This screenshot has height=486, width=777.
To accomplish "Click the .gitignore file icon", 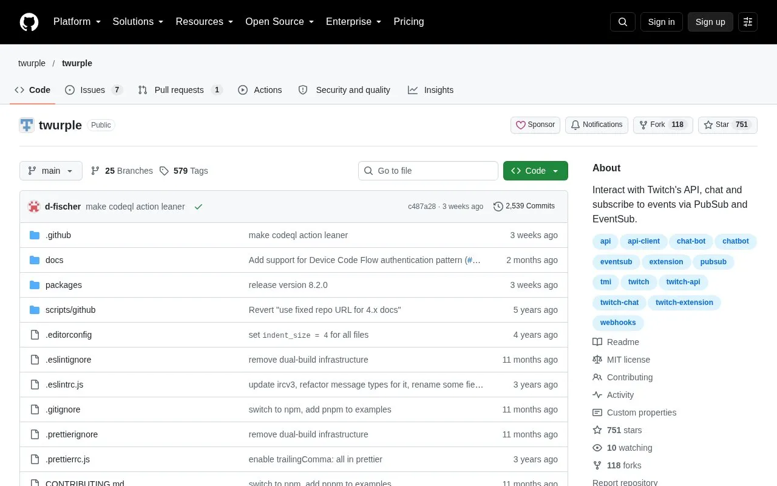I will point(35,409).
